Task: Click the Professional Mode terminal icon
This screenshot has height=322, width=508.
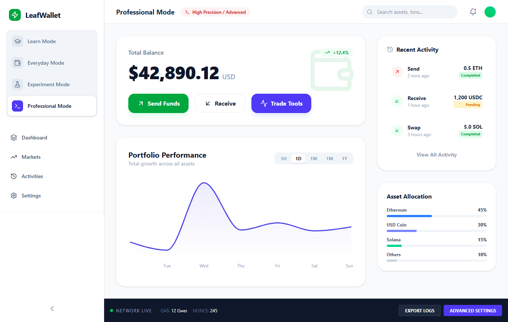Action: (17, 106)
